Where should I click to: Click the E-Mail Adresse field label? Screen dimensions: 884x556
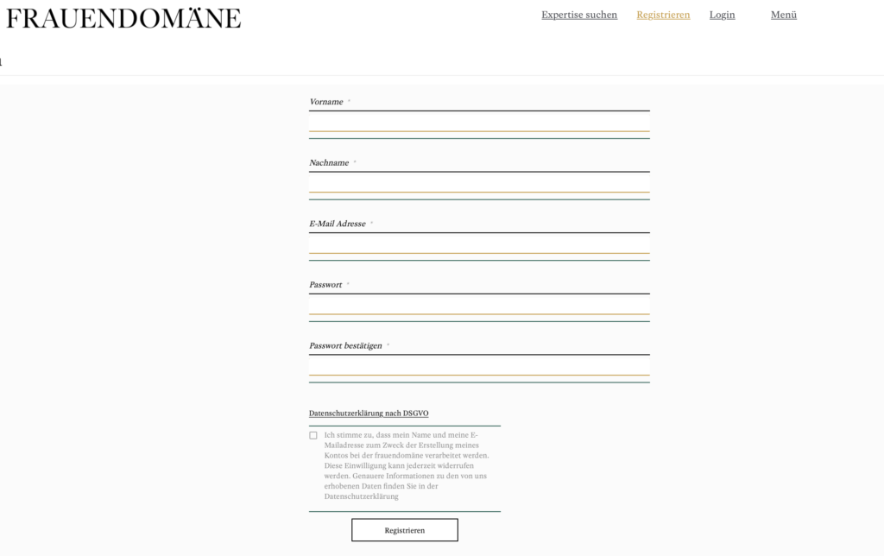(x=338, y=224)
